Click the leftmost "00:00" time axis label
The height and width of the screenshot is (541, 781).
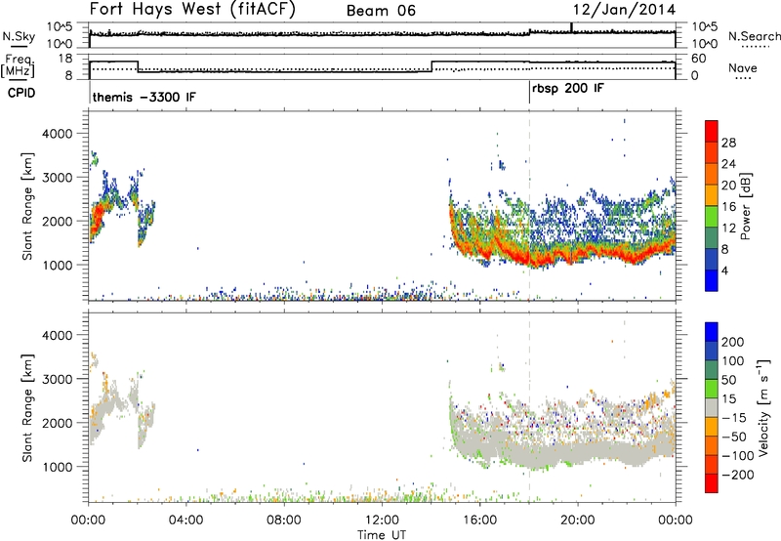(89, 520)
